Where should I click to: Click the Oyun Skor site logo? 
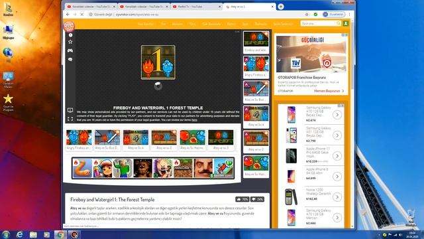pos(69,27)
